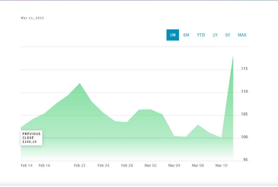
Task: Open the 5Y chart range
Action: [x=228, y=35]
